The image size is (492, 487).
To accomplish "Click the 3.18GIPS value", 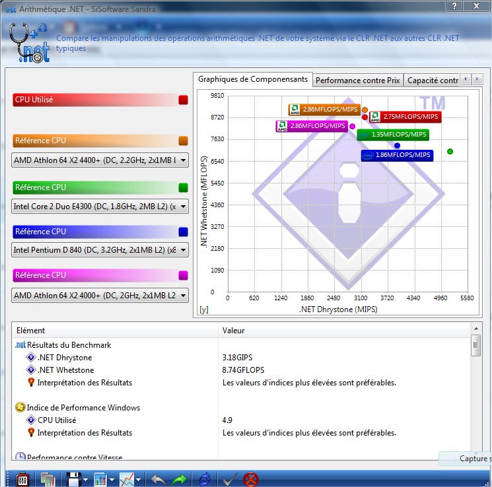I will [237, 357].
